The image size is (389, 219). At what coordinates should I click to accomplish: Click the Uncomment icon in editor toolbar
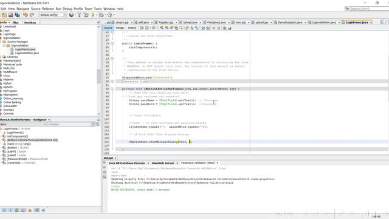point(230,28)
